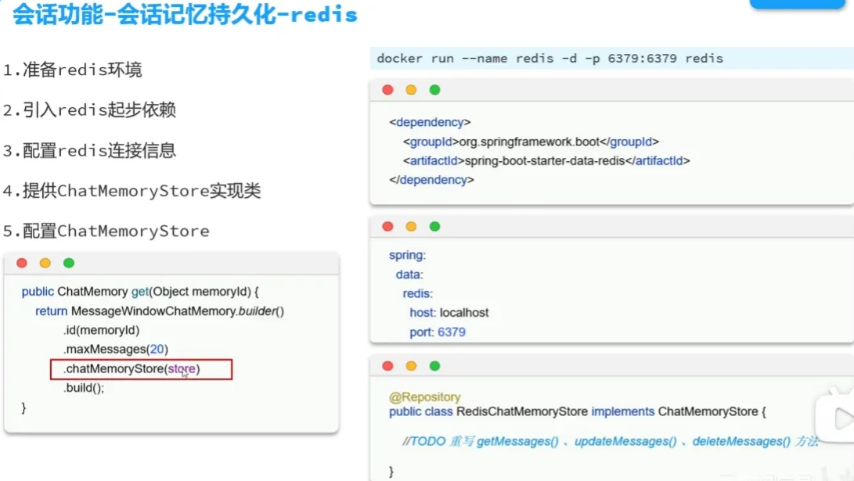Click the red-outlined .chatMemoryStore(store) line

coord(141,369)
